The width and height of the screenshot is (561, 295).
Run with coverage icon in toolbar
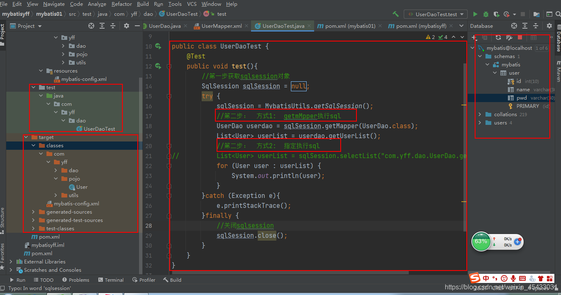[496, 14]
